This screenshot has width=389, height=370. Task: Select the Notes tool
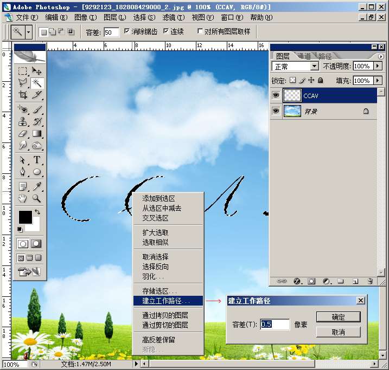click(x=23, y=186)
